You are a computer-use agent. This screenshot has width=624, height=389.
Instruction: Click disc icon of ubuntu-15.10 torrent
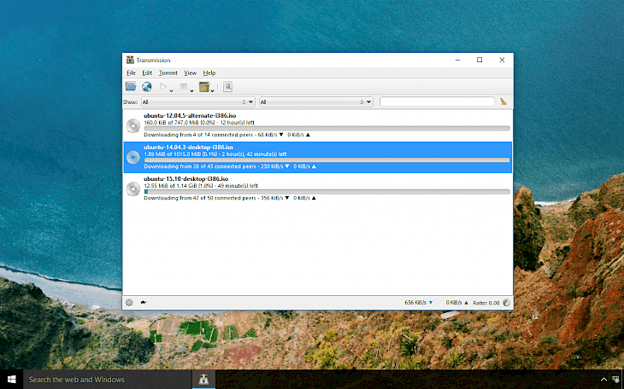coord(132,189)
